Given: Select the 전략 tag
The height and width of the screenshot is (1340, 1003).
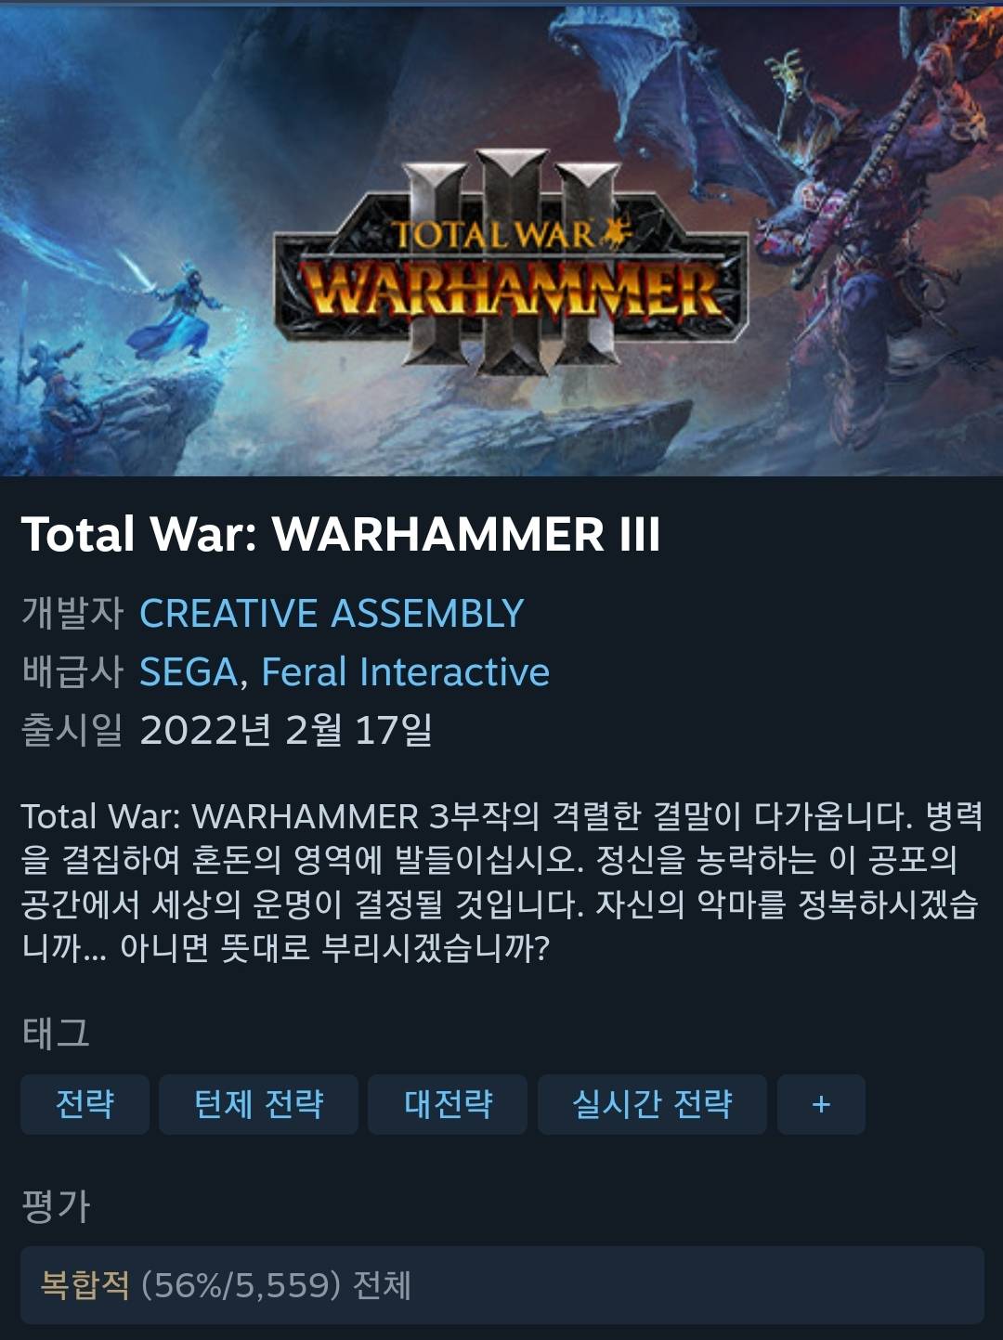Looking at the screenshot, I should 85,1104.
